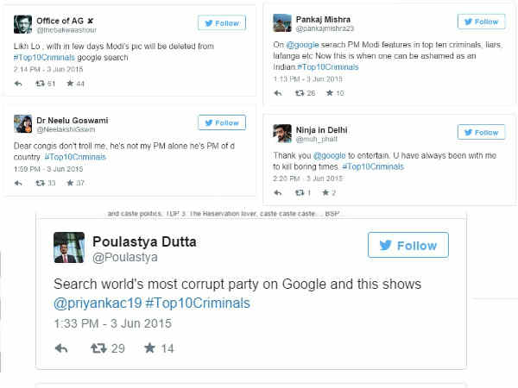Reply to Poulastya Dutta's tweet

(61, 349)
